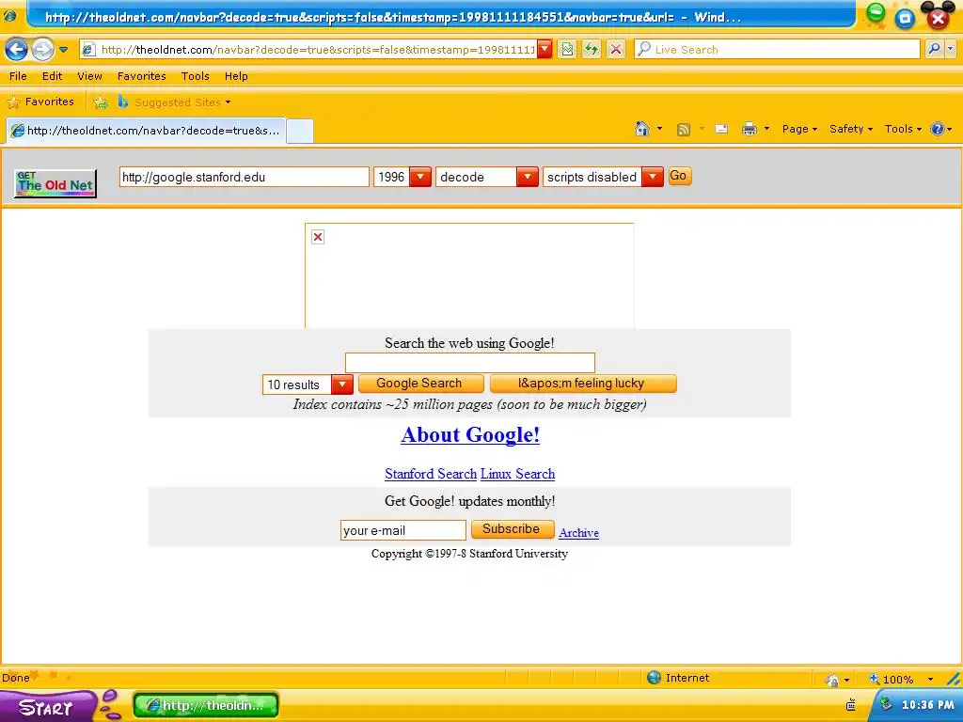Refresh the page with green arrows icon

click(592, 49)
